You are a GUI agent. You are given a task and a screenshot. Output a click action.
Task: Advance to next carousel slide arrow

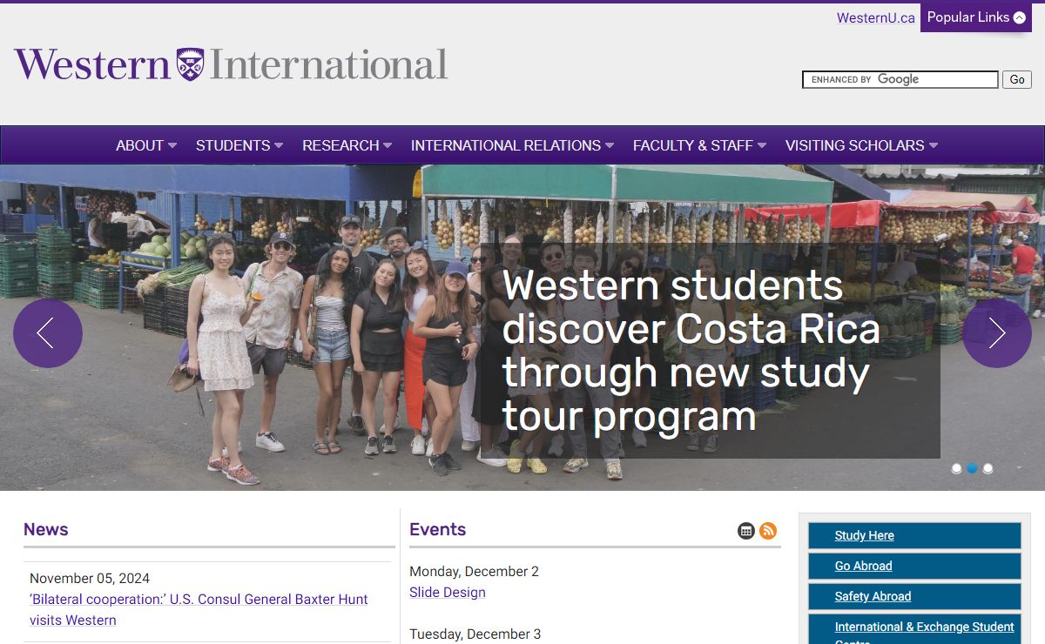(x=997, y=333)
